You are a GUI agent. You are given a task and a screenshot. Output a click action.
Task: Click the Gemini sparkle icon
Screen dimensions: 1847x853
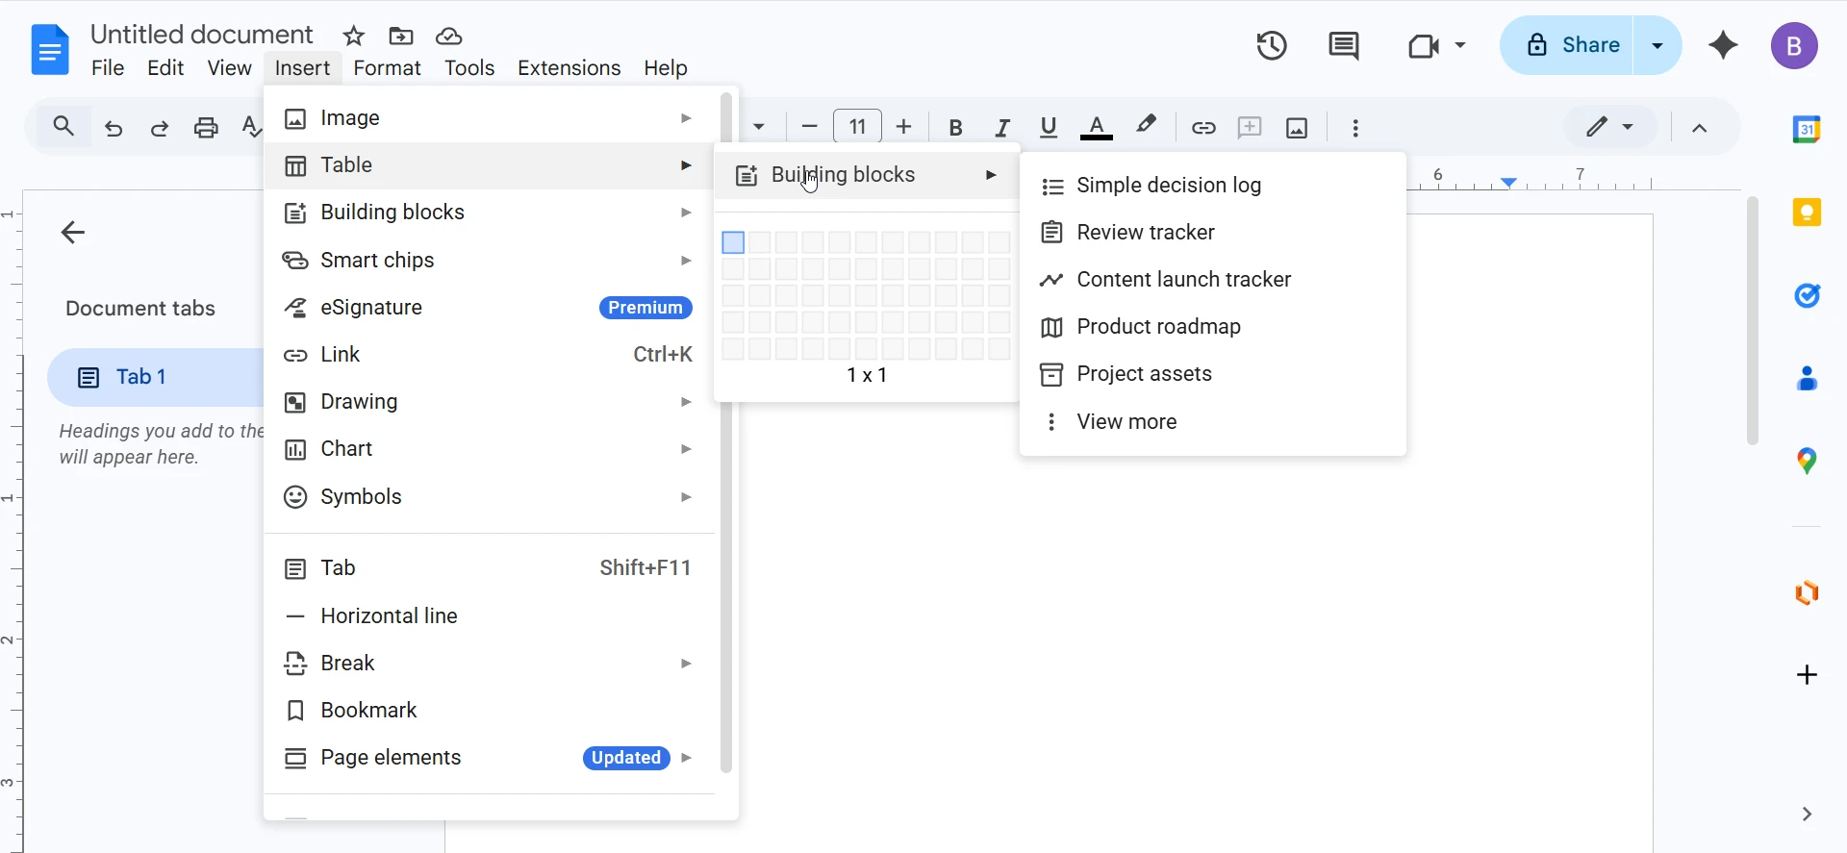point(1723,45)
